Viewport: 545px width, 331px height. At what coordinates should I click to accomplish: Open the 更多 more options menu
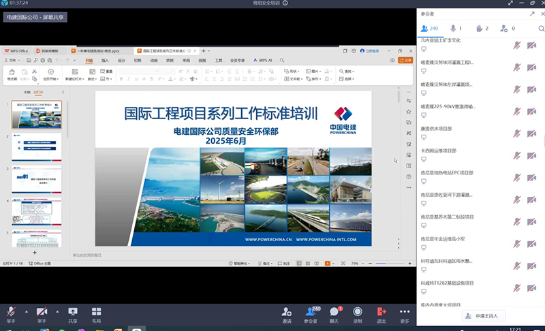(405, 312)
